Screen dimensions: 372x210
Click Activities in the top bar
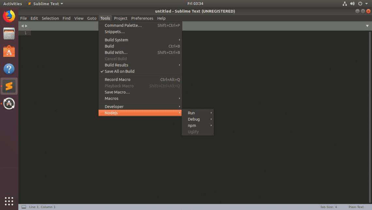12,4
